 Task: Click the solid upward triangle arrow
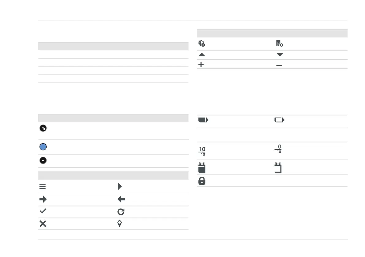[202, 55]
